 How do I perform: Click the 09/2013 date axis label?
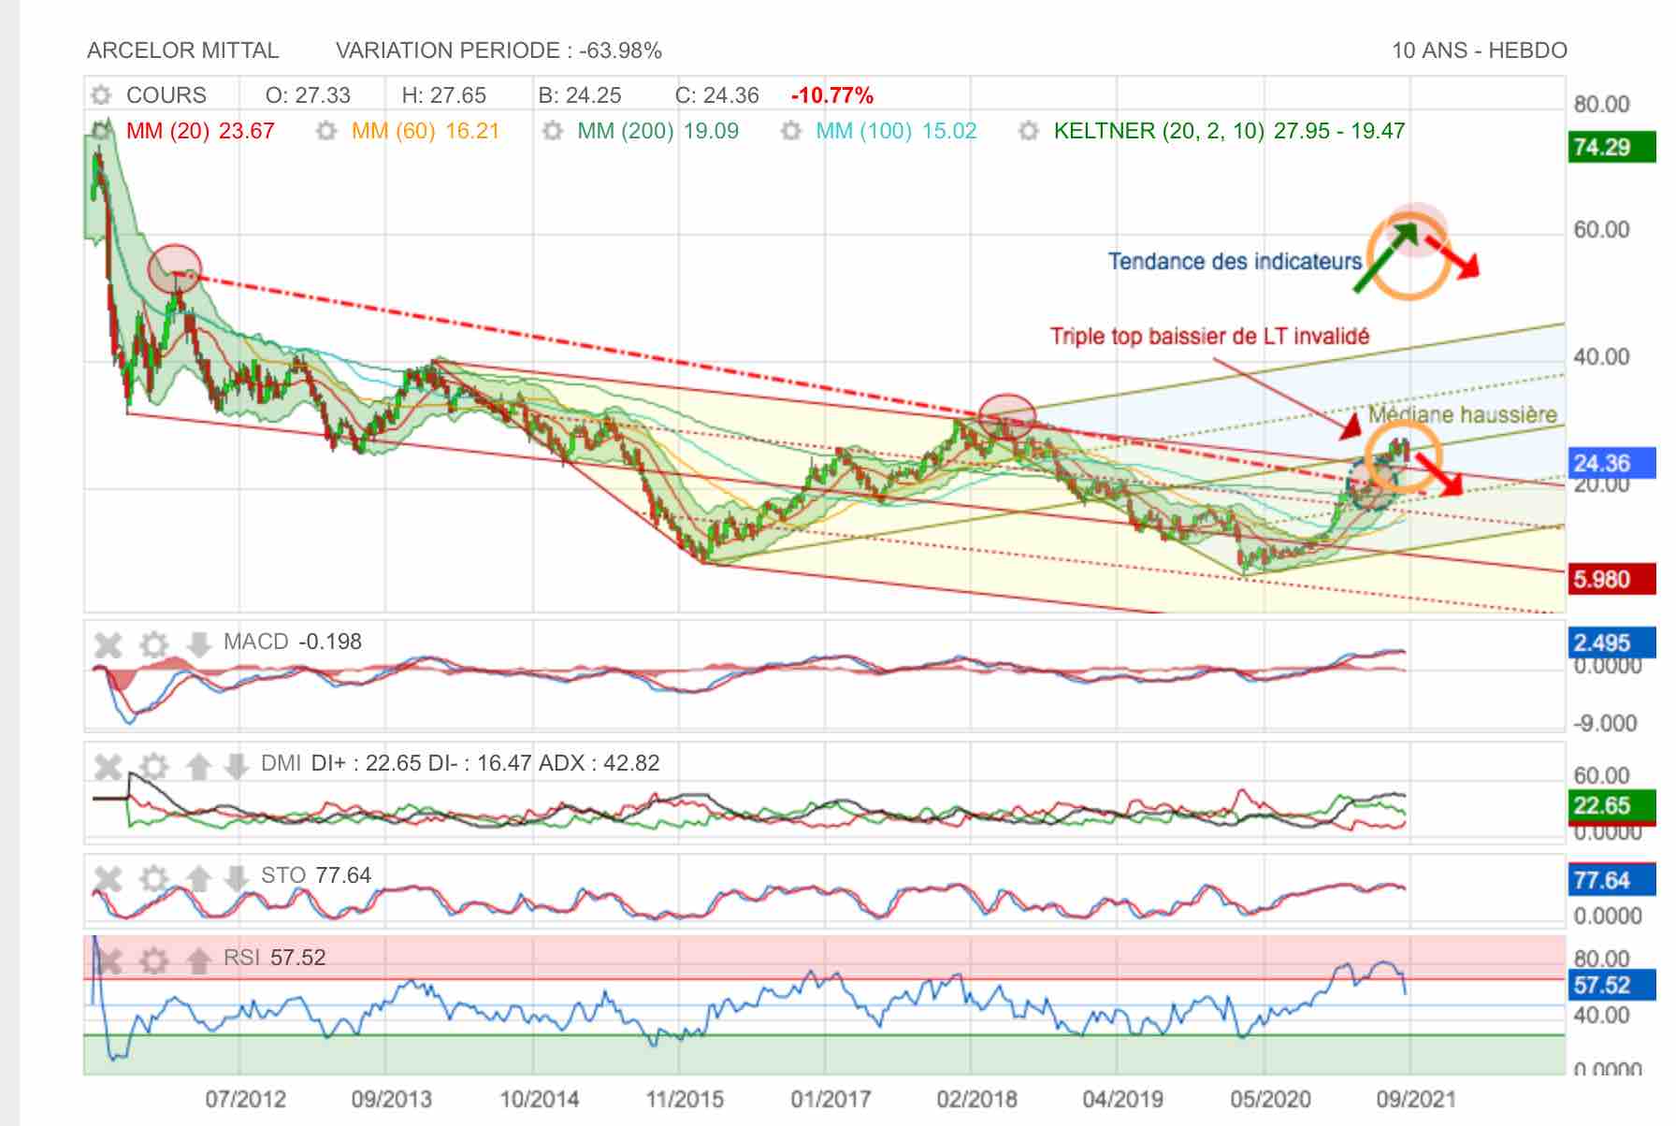click(x=391, y=1099)
